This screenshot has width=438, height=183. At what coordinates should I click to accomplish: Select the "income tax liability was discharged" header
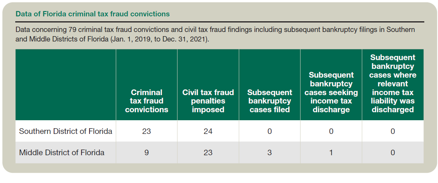393,83
